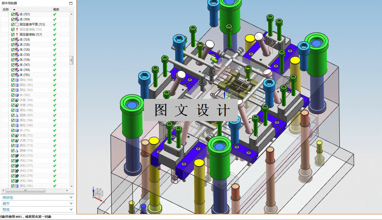Sort the tree by the 名称 column header
Screen dimensions: 382x220
(6, 9)
